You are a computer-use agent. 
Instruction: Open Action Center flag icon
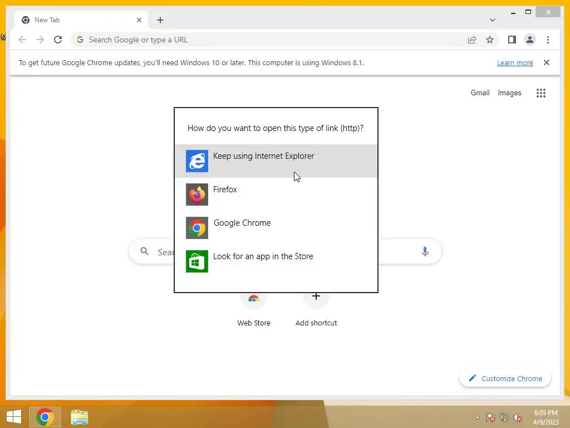491,417
